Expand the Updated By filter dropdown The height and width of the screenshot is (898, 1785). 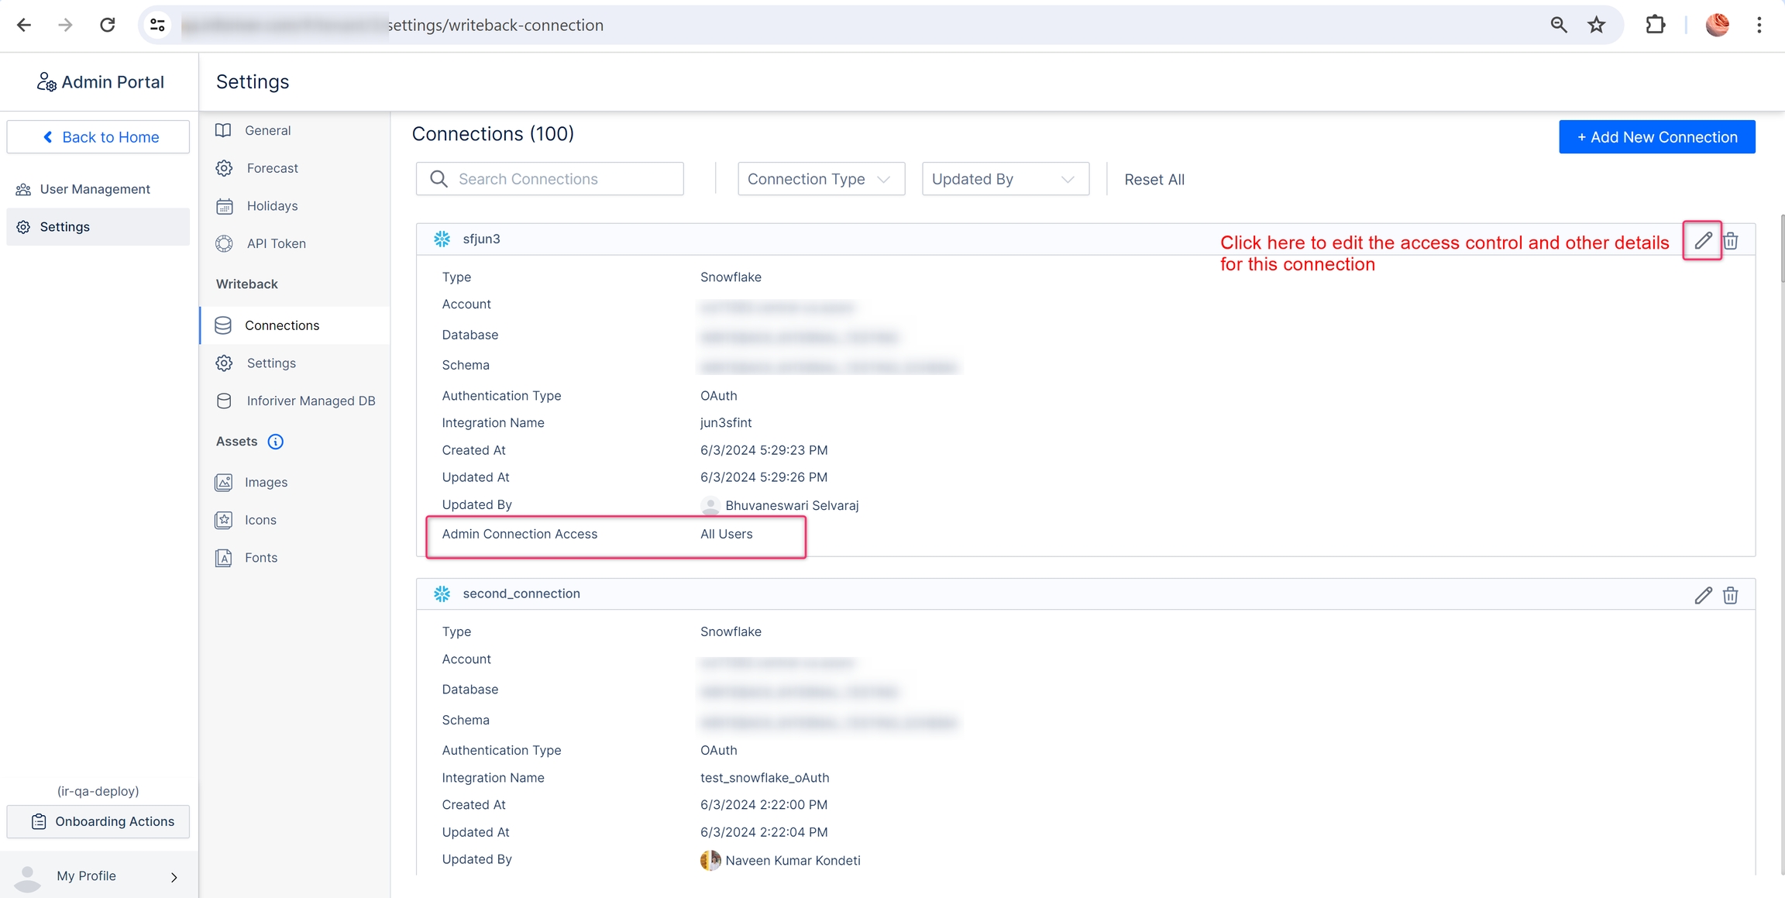pyautogui.click(x=1005, y=179)
